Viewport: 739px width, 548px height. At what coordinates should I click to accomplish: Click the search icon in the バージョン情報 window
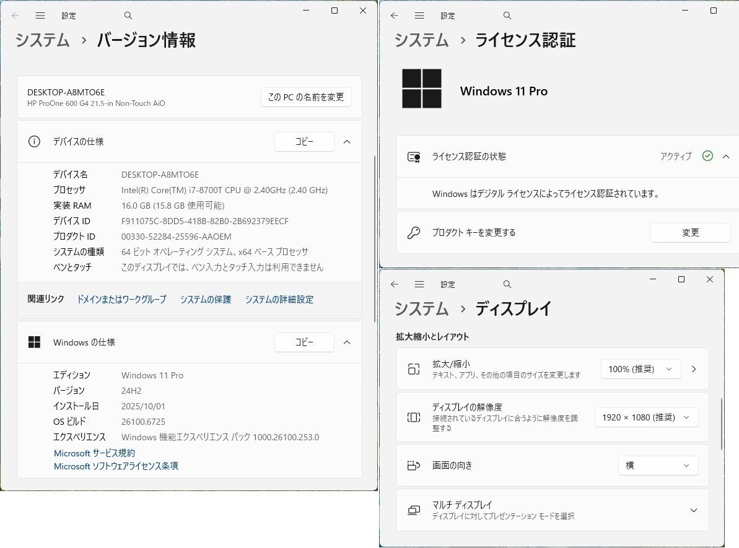pyautogui.click(x=128, y=15)
